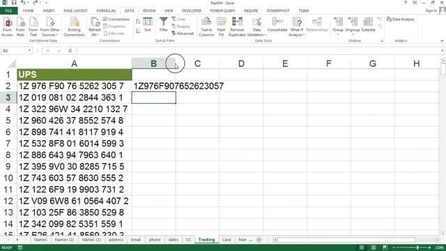Screen dimensions: 446x251
Task: Switch to PAGE LAYOUT tab
Action: pos(75,10)
